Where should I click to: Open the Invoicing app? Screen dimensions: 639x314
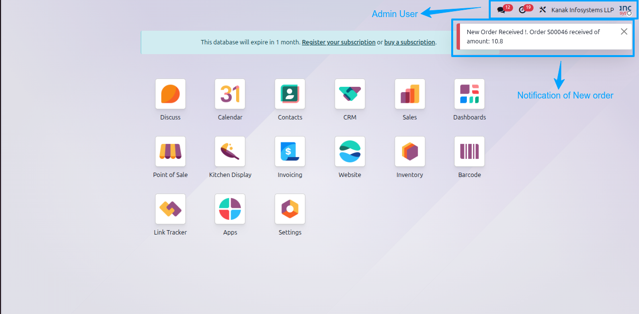coord(290,152)
